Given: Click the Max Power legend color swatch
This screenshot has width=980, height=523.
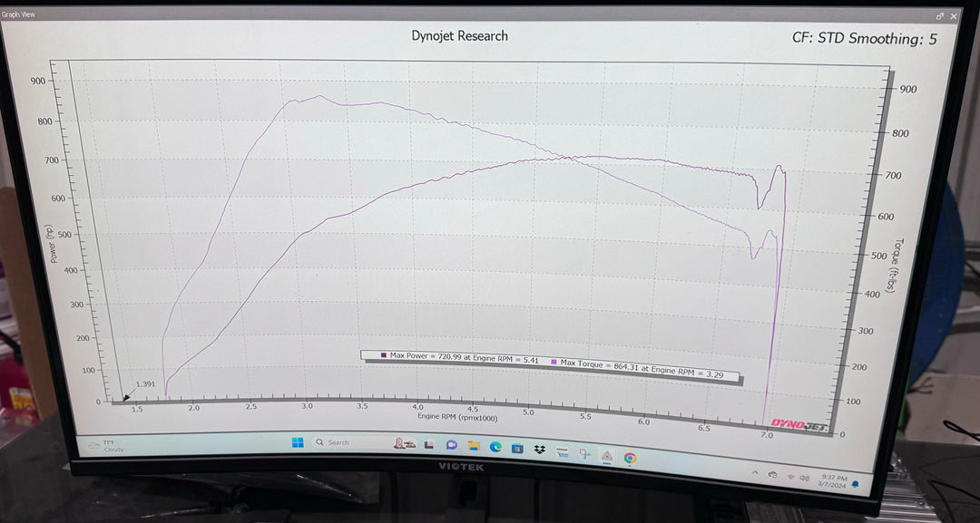Looking at the screenshot, I should click(x=384, y=355).
